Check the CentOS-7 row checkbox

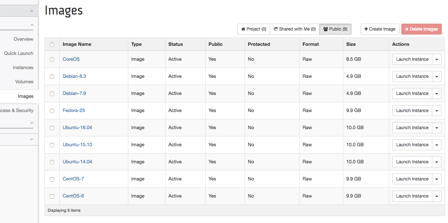coord(52,179)
